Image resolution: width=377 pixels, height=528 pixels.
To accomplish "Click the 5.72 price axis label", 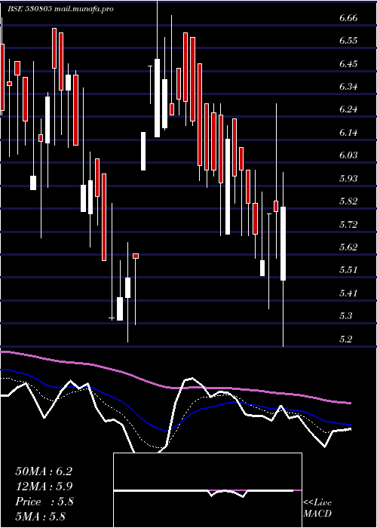I will (348, 224).
